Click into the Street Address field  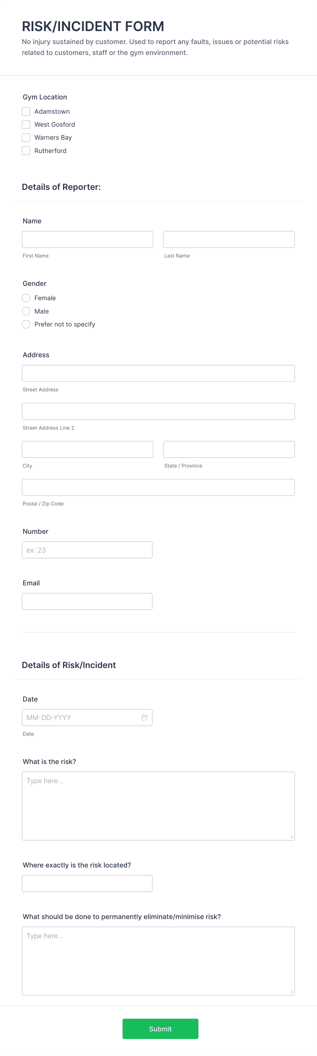158,373
